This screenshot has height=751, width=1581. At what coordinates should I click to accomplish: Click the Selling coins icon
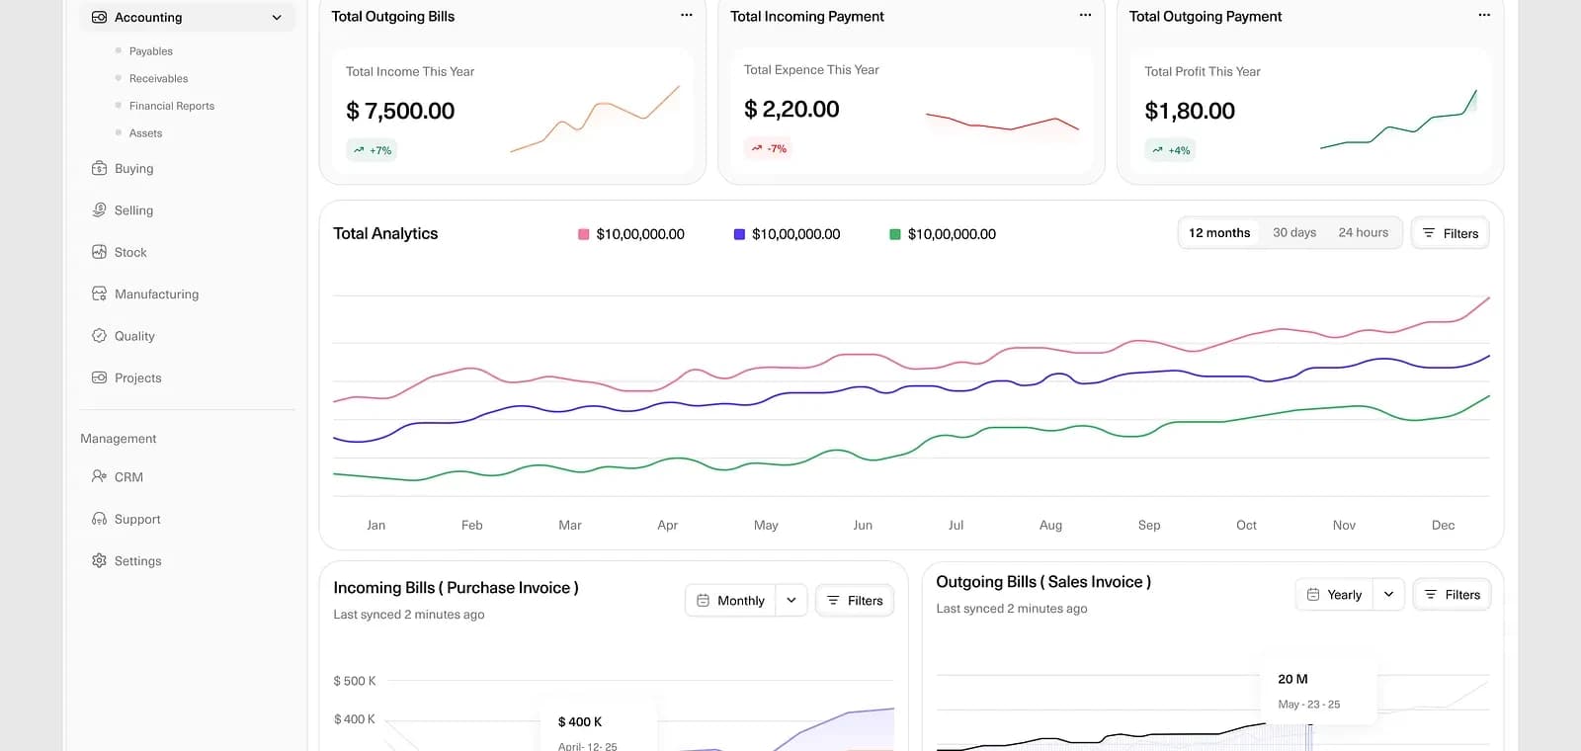pyautogui.click(x=99, y=210)
